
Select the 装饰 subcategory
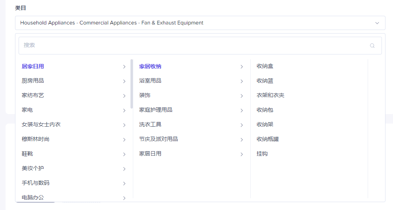point(145,96)
